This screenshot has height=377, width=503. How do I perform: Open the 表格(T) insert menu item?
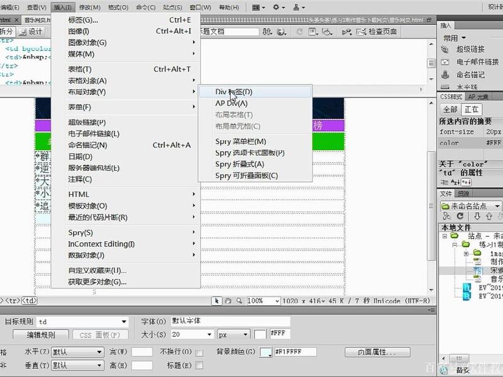click(126, 69)
